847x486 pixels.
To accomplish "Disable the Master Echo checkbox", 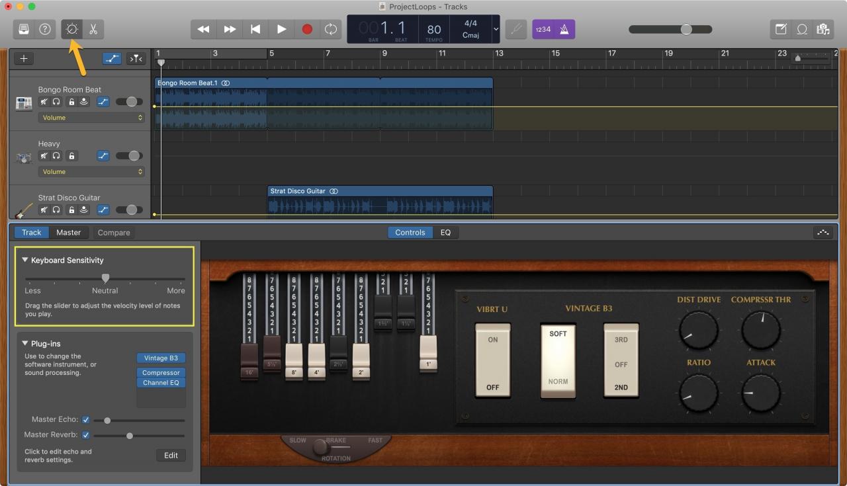I will tap(86, 420).
